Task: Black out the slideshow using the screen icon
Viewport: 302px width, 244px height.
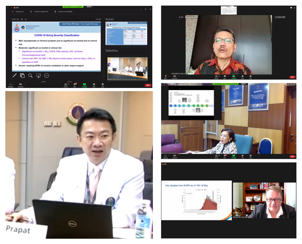Action: click(x=38, y=76)
